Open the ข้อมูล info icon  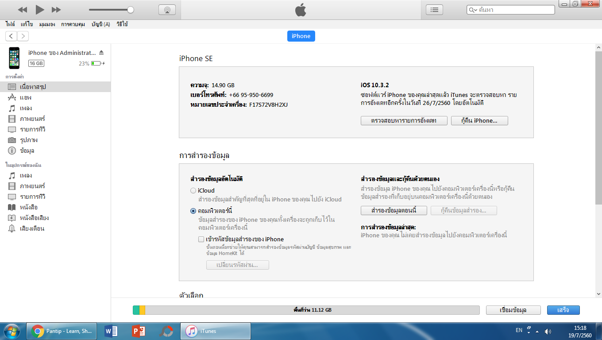pyautogui.click(x=12, y=151)
